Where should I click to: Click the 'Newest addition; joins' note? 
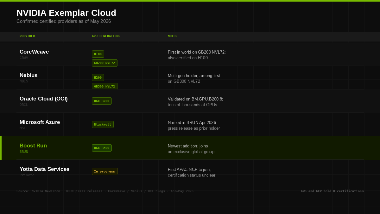[188, 146]
